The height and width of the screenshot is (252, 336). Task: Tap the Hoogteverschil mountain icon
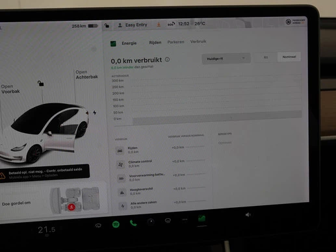(122, 192)
